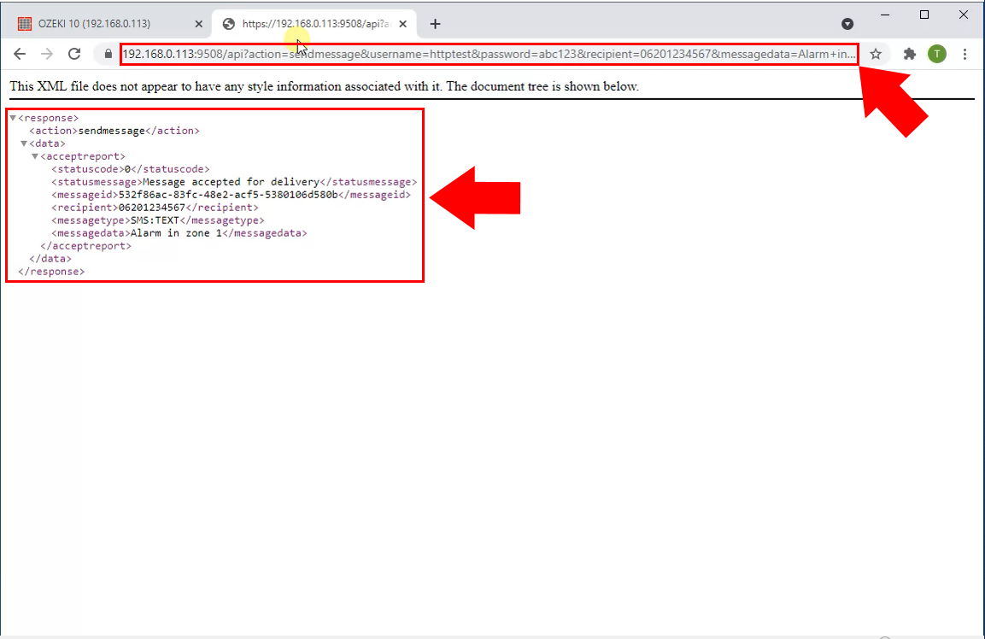Open the Extensions puzzle icon
This screenshot has width=985, height=639.
click(910, 54)
